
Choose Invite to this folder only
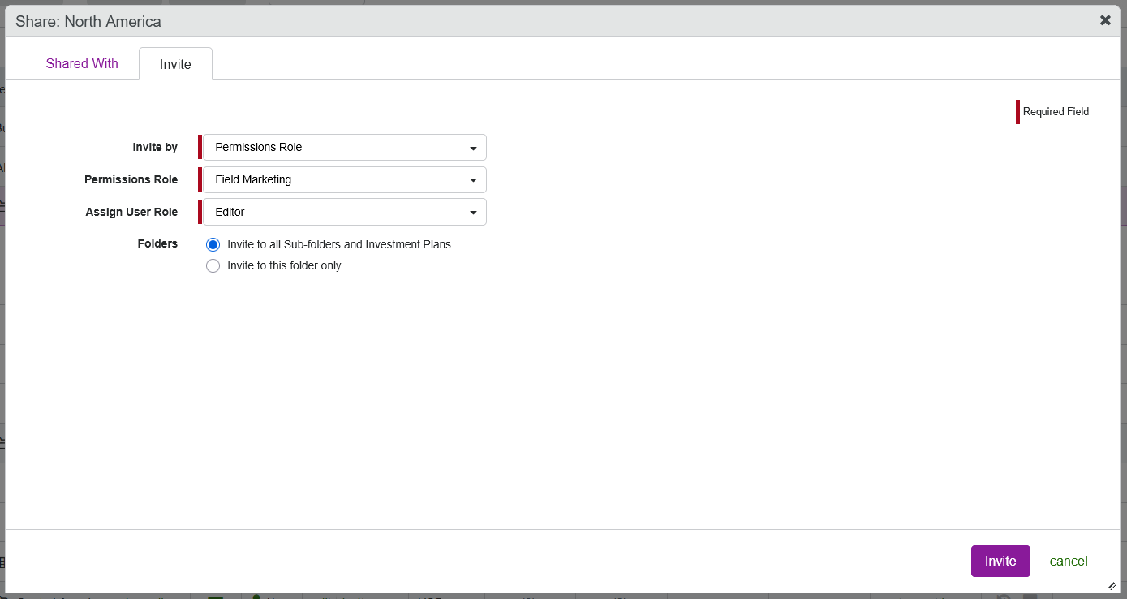point(213,265)
